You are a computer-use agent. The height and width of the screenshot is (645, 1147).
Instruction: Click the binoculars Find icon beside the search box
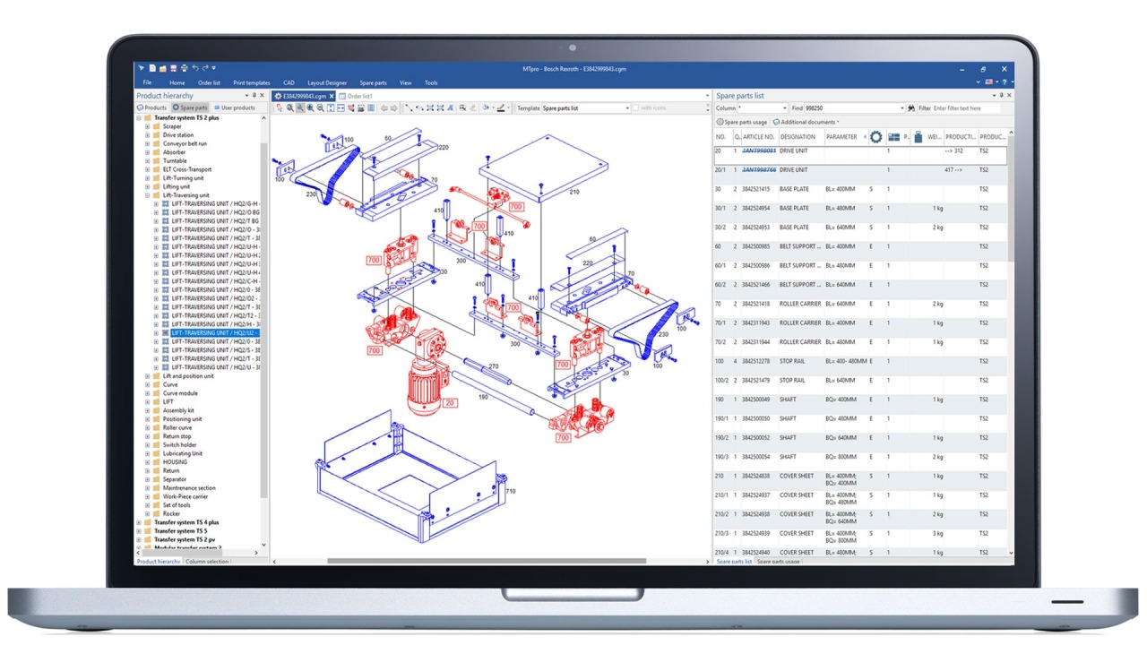(910, 107)
